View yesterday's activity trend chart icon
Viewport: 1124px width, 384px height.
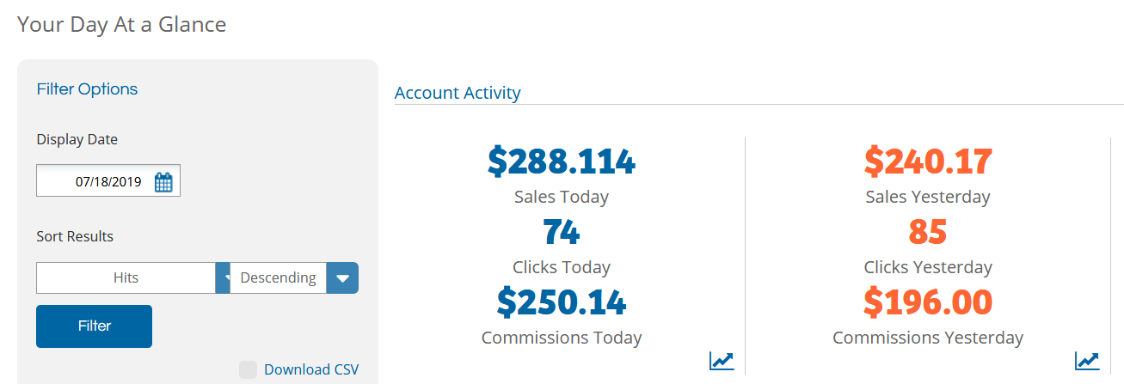point(1087,360)
